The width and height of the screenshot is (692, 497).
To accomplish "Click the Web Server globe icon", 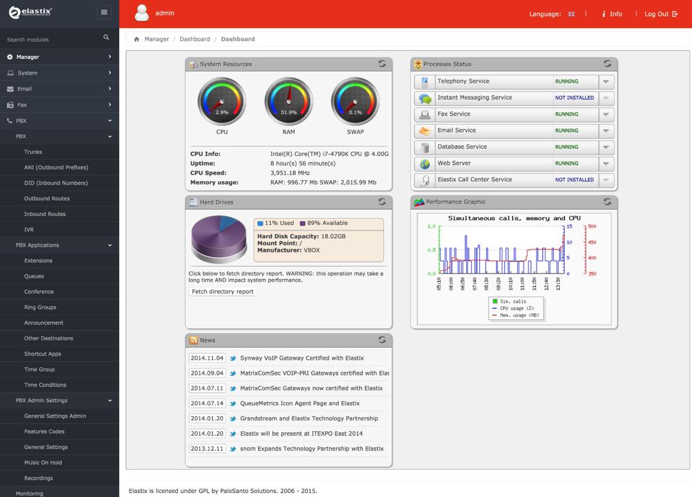I will (x=424, y=164).
